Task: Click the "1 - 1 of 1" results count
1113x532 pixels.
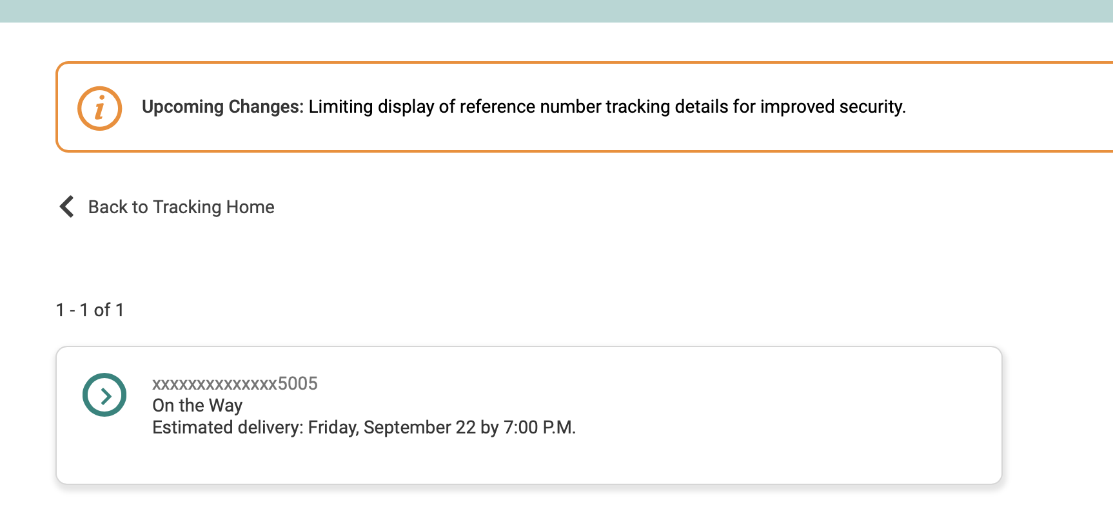Action: click(x=90, y=310)
